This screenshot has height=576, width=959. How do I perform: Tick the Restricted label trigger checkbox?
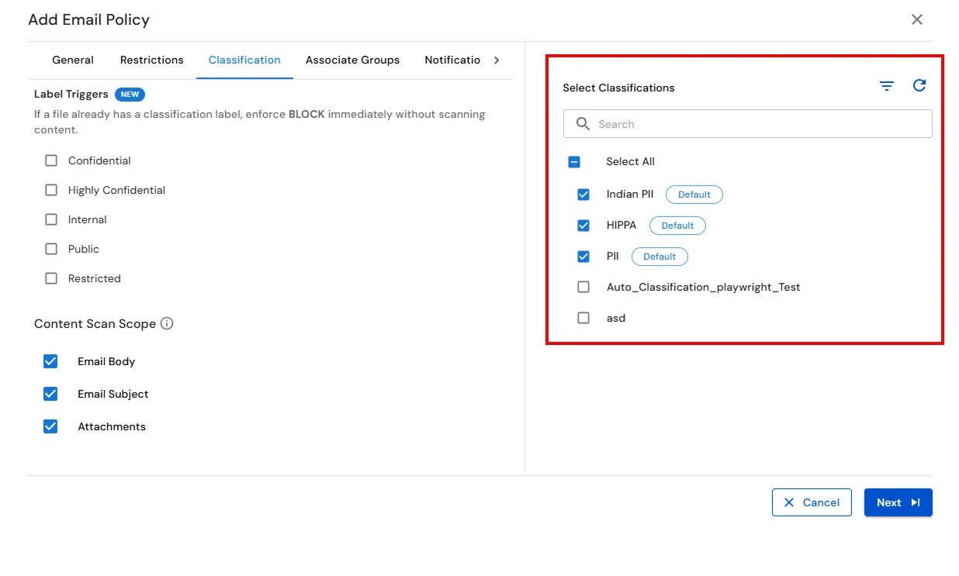(51, 278)
